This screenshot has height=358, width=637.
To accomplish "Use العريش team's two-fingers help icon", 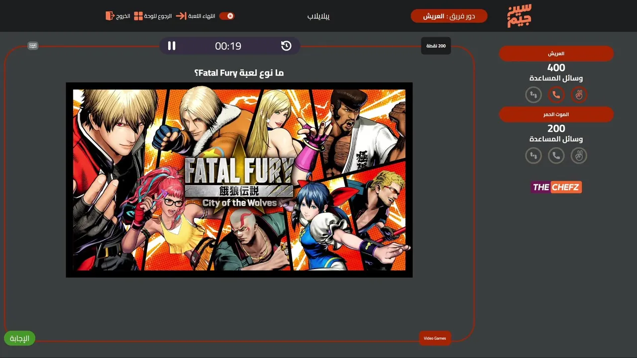I will coord(579,94).
